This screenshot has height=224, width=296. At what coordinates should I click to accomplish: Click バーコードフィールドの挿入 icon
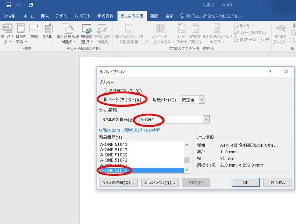160,28
